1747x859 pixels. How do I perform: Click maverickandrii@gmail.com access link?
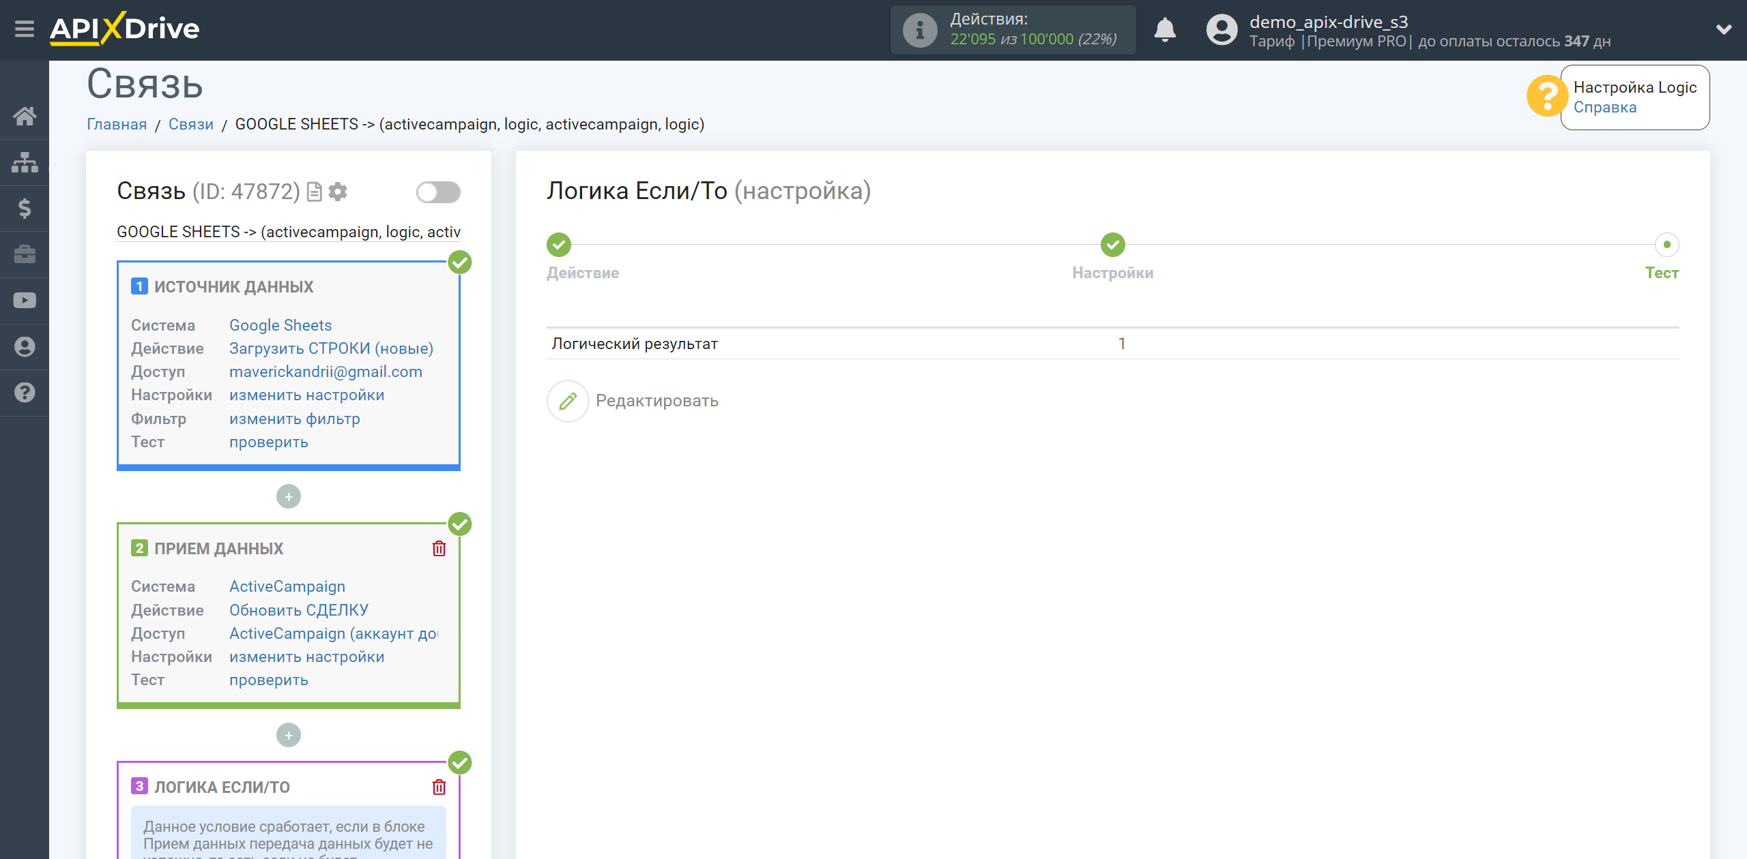point(326,372)
